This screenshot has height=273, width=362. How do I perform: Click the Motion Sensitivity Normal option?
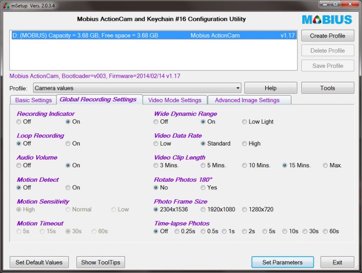[79, 209]
